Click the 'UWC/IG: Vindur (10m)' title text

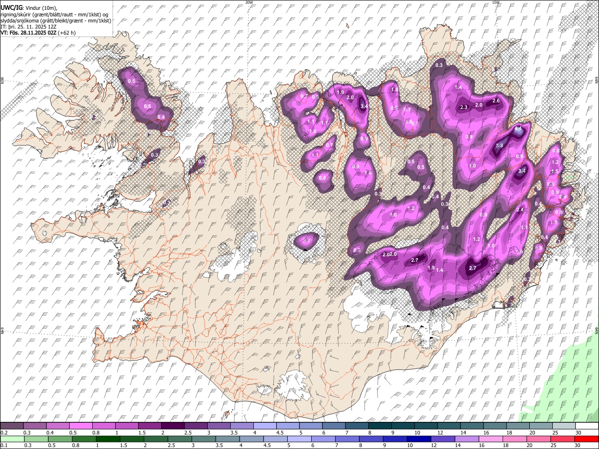point(29,8)
